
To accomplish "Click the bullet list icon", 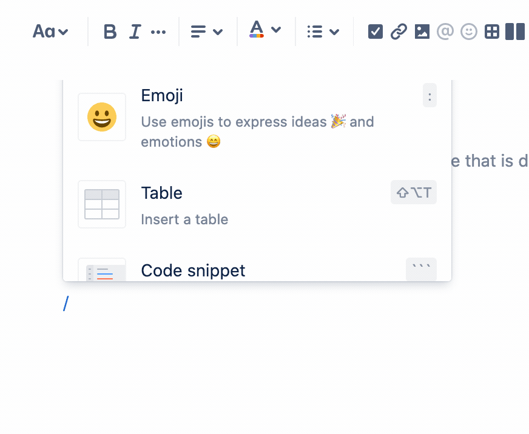I will pyautogui.click(x=315, y=32).
